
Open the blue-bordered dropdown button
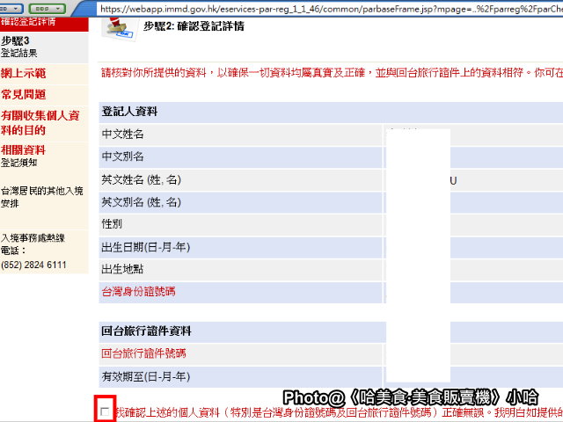click(x=10, y=8)
